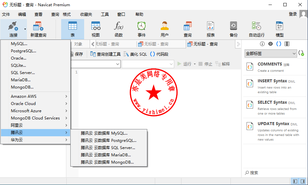308x185 pixels.
Task: Select 腾讯云 云数据库 MariaDB...
Action: click(x=109, y=155)
